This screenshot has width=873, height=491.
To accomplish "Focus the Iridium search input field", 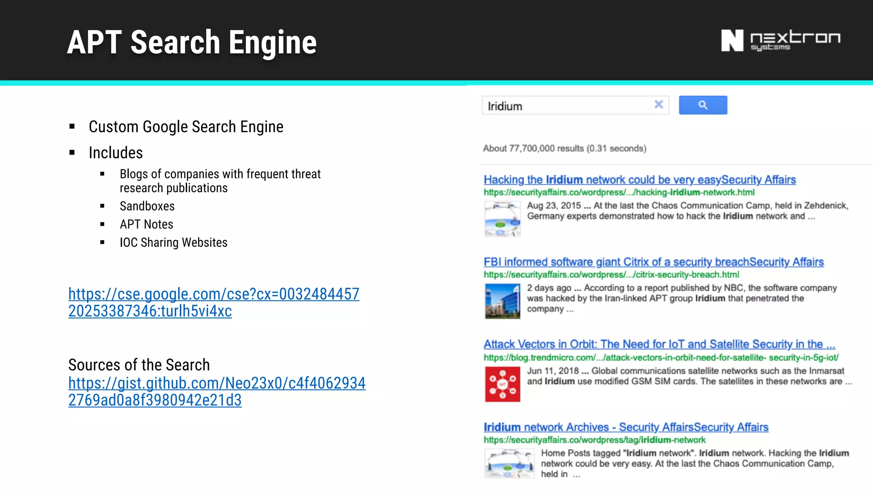I will click(x=575, y=105).
